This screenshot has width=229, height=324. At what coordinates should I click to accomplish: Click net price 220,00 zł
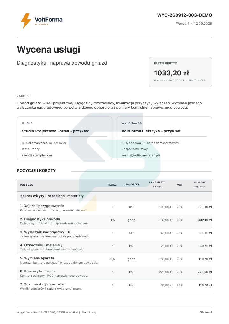166,272
